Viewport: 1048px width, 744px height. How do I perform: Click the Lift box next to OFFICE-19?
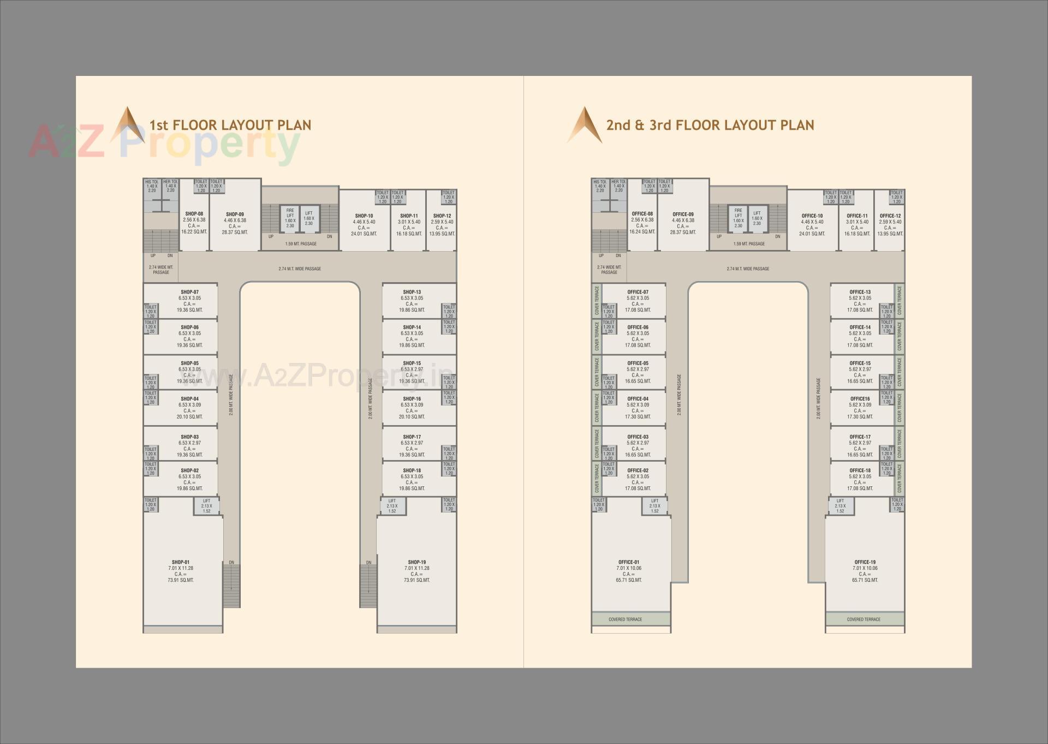[x=840, y=506]
